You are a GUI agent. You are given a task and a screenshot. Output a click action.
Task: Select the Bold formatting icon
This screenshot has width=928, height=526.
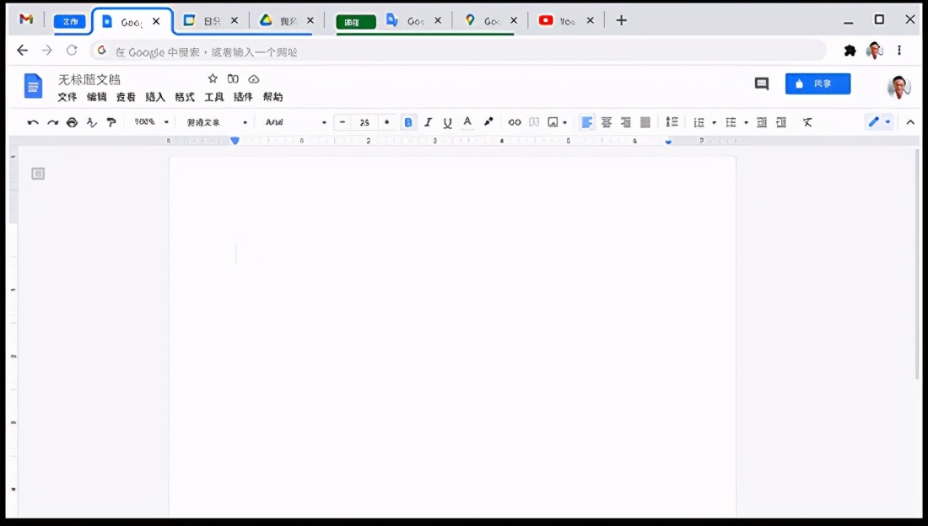[x=408, y=121]
